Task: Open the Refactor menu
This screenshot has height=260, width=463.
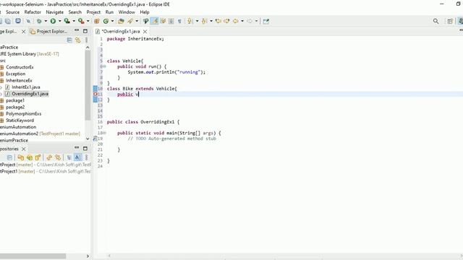Action: click(x=33, y=12)
